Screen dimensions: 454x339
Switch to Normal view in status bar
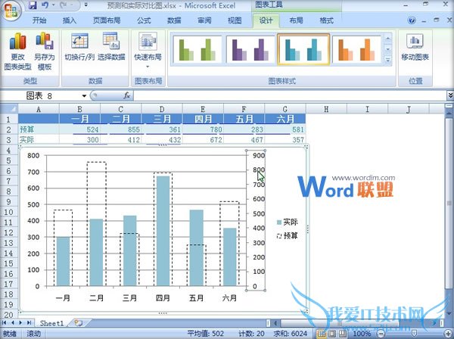[x=322, y=334]
